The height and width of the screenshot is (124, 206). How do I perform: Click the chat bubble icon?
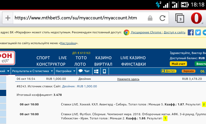[81, 71]
